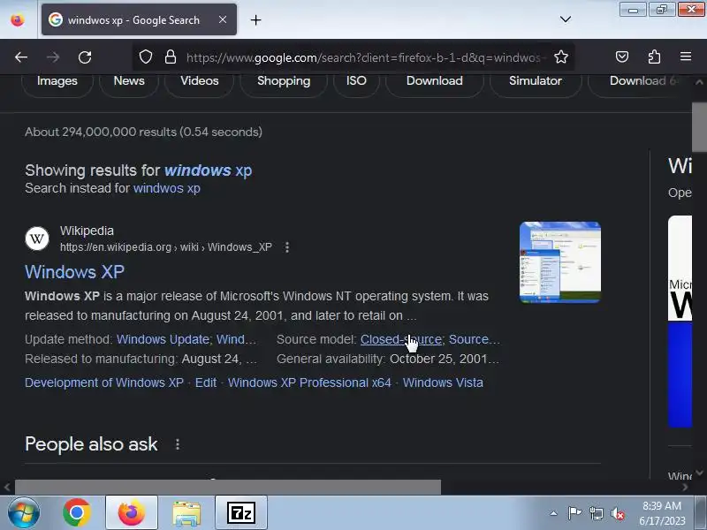This screenshot has height=530, width=707.
Task: Open Windows Explorer from the taskbar
Action: tap(186, 513)
